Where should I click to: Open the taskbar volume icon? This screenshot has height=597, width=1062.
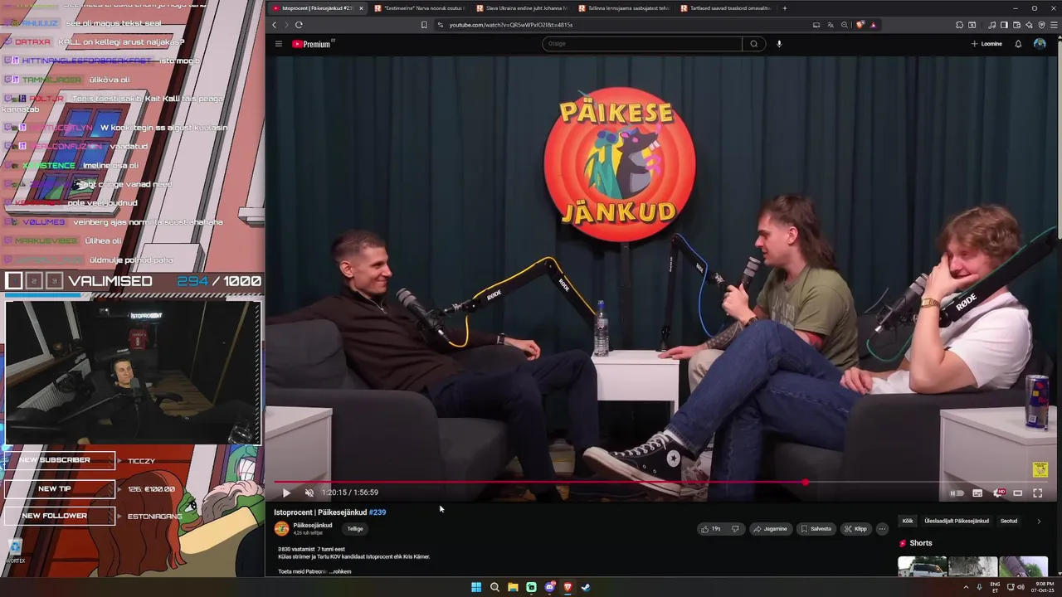coord(1021,587)
